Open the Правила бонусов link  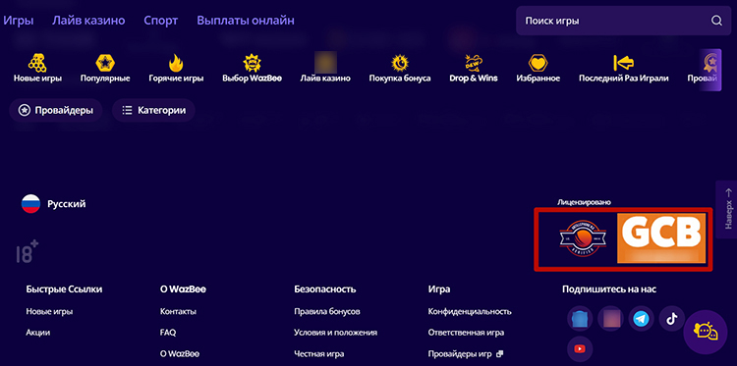[327, 312]
